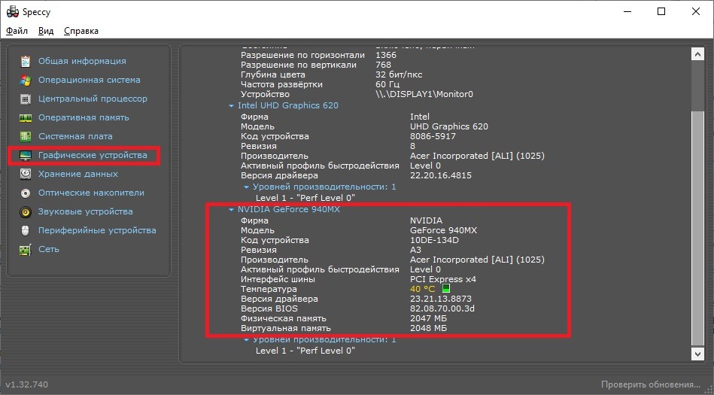This screenshot has width=714, height=395.
Task: Open the Файл menu
Action: pos(17,31)
